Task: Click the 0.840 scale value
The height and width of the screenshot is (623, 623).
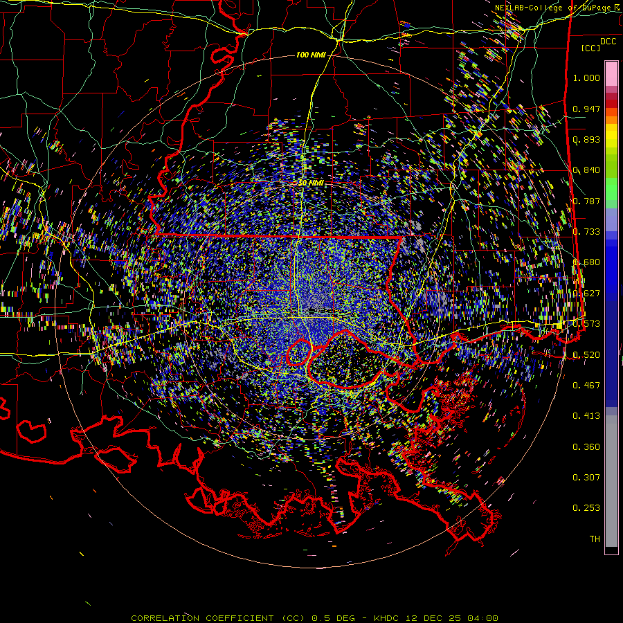Action: (x=586, y=170)
